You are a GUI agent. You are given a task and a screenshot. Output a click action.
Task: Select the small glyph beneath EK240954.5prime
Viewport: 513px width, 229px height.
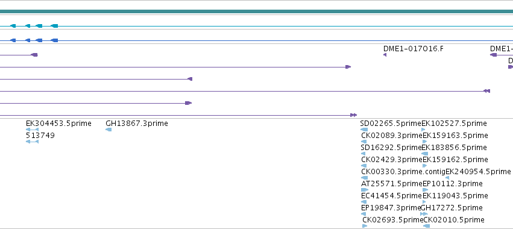[447, 178]
